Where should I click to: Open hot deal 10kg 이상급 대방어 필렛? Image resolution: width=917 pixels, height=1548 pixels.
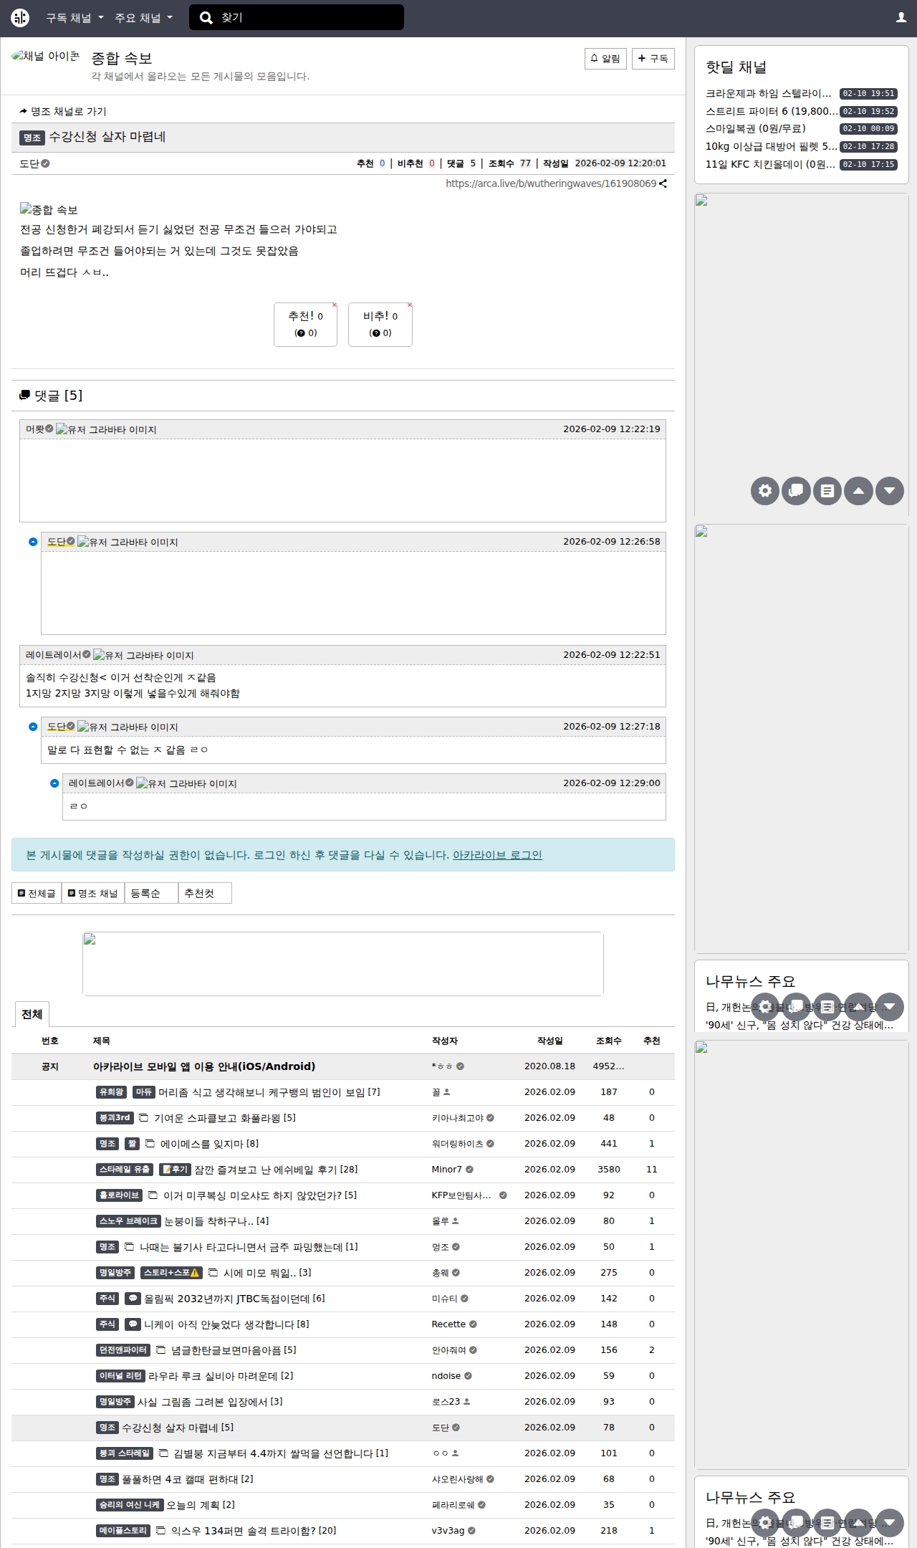[x=772, y=146]
